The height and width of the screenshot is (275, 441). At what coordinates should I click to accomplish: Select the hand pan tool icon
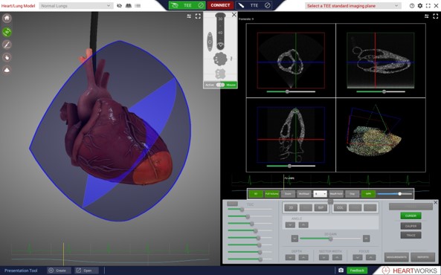pyautogui.click(x=7, y=57)
